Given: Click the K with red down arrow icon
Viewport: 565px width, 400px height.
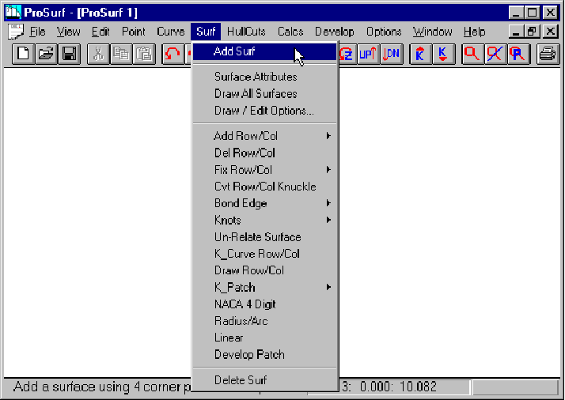Looking at the screenshot, I should (x=443, y=54).
